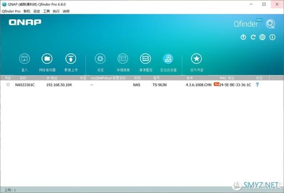Open the 执行 menu
The height and width of the screenshot is (193, 284).
[56, 11]
